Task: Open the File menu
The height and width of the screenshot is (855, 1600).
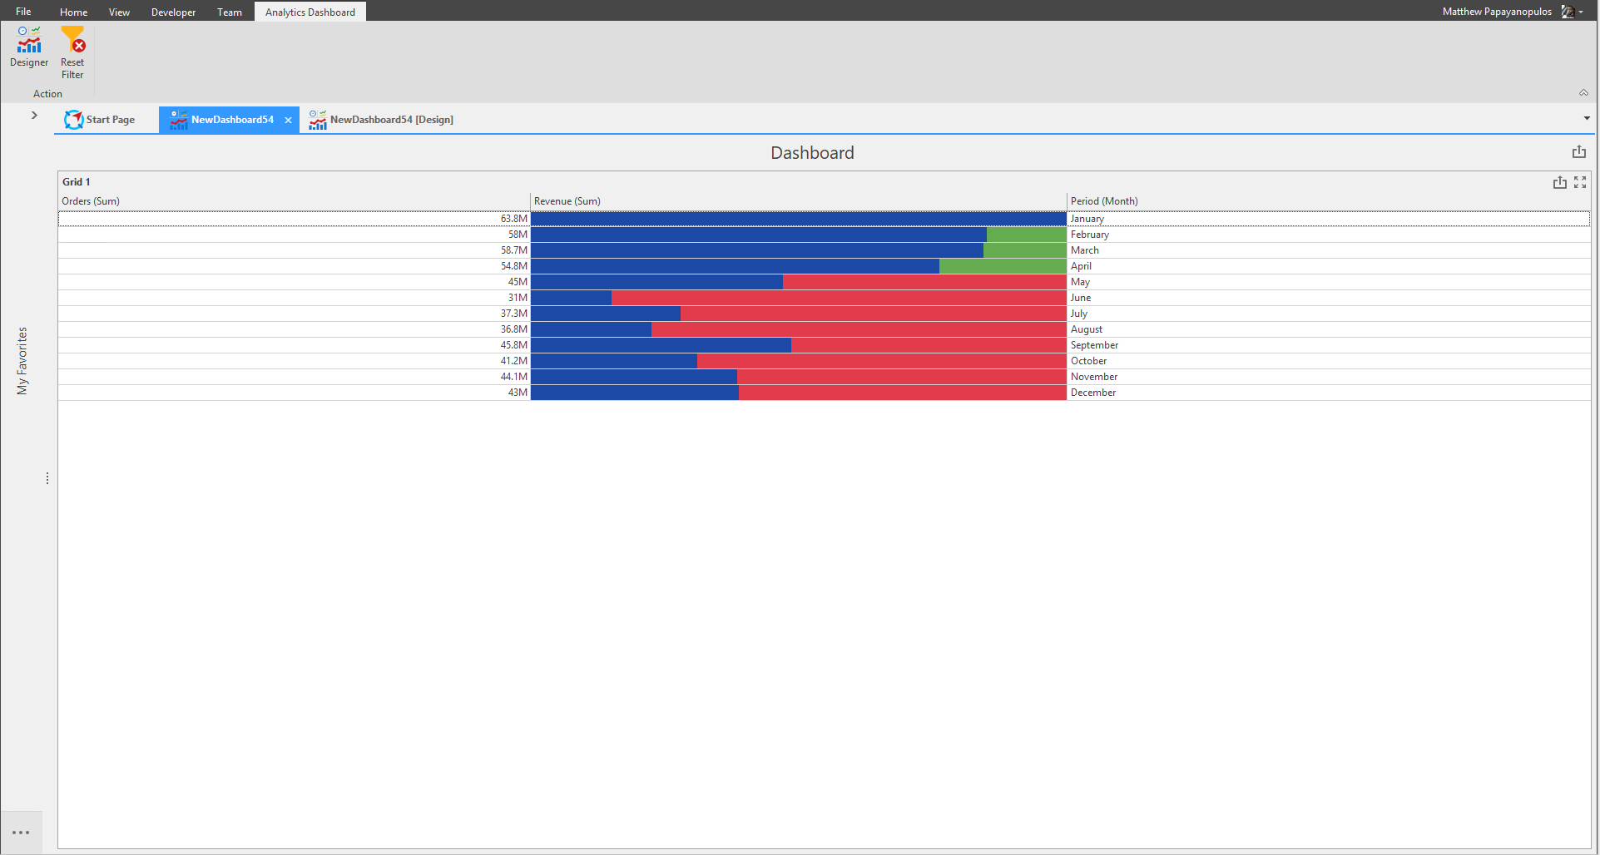Action: click(x=23, y=12)
